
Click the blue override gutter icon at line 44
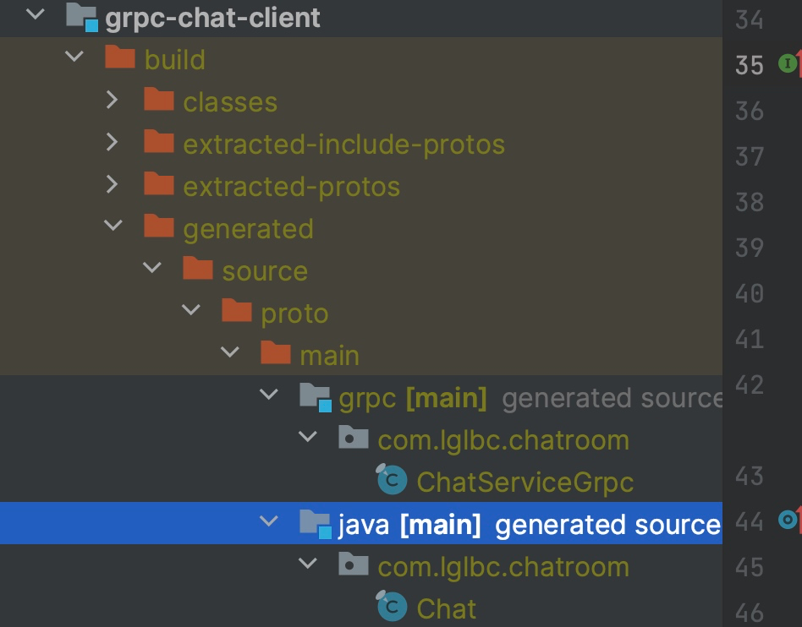click(x=788, y=521)
